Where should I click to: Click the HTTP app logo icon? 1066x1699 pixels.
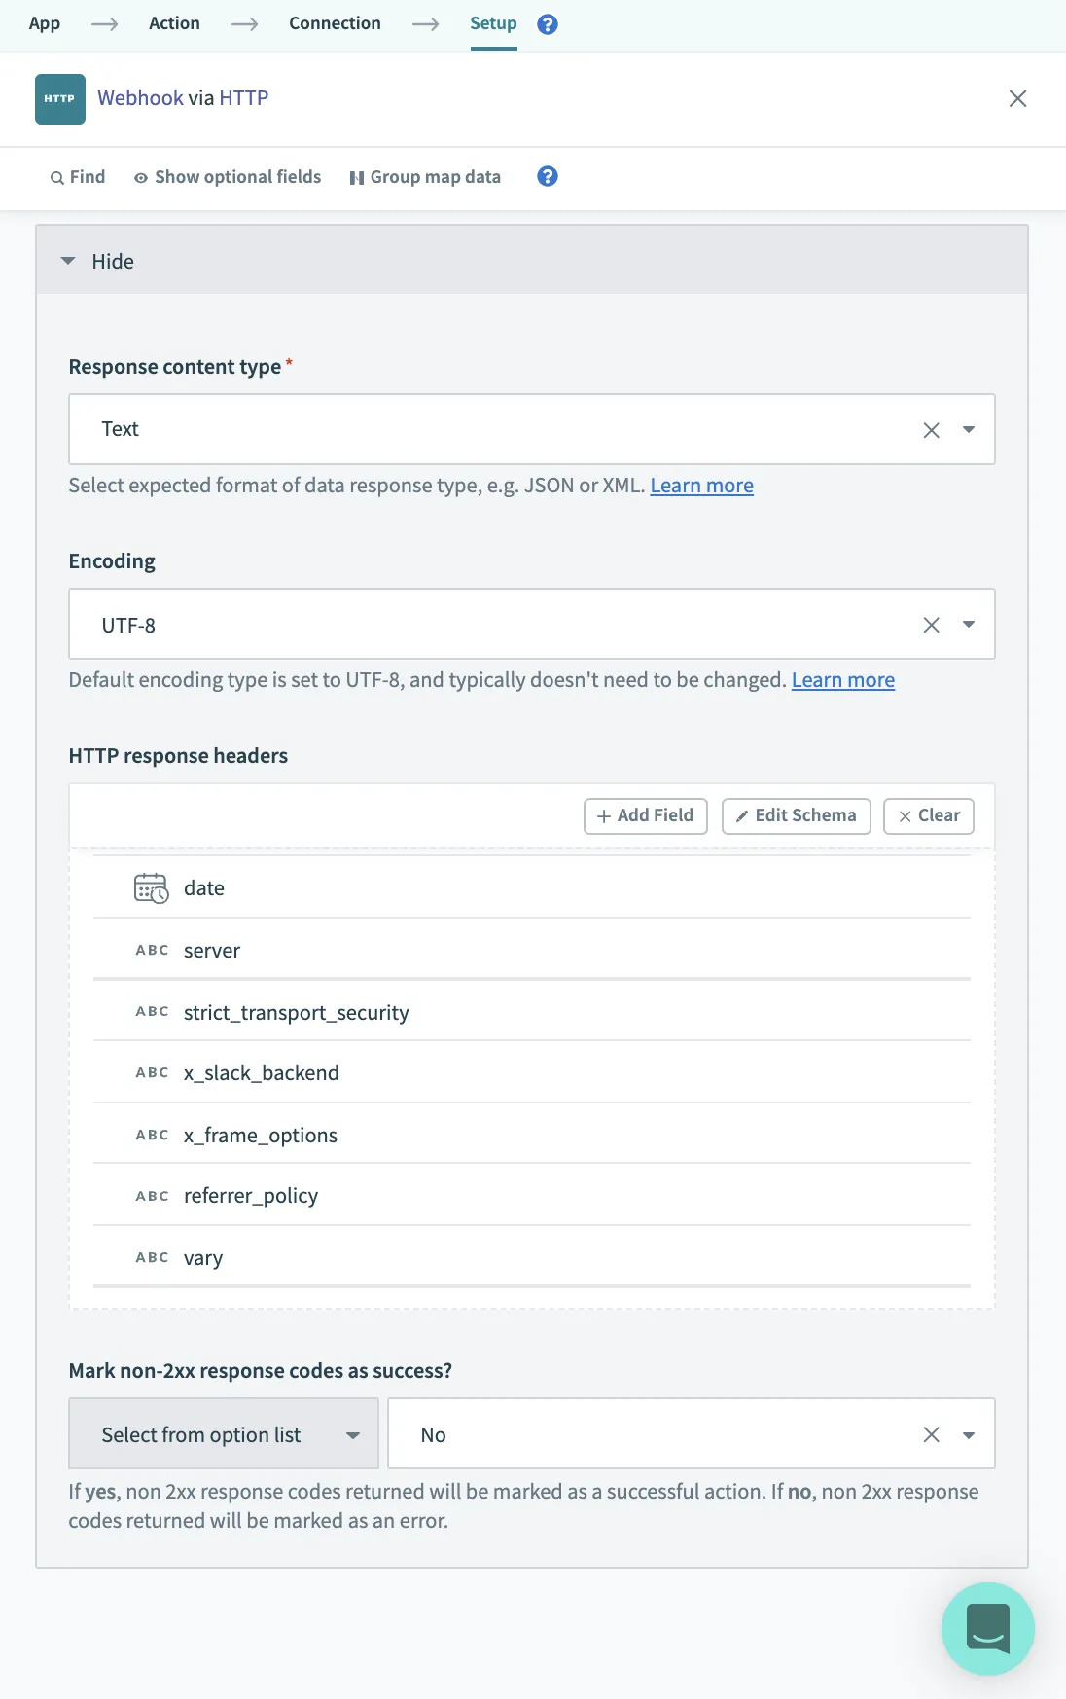click(60, 99)
